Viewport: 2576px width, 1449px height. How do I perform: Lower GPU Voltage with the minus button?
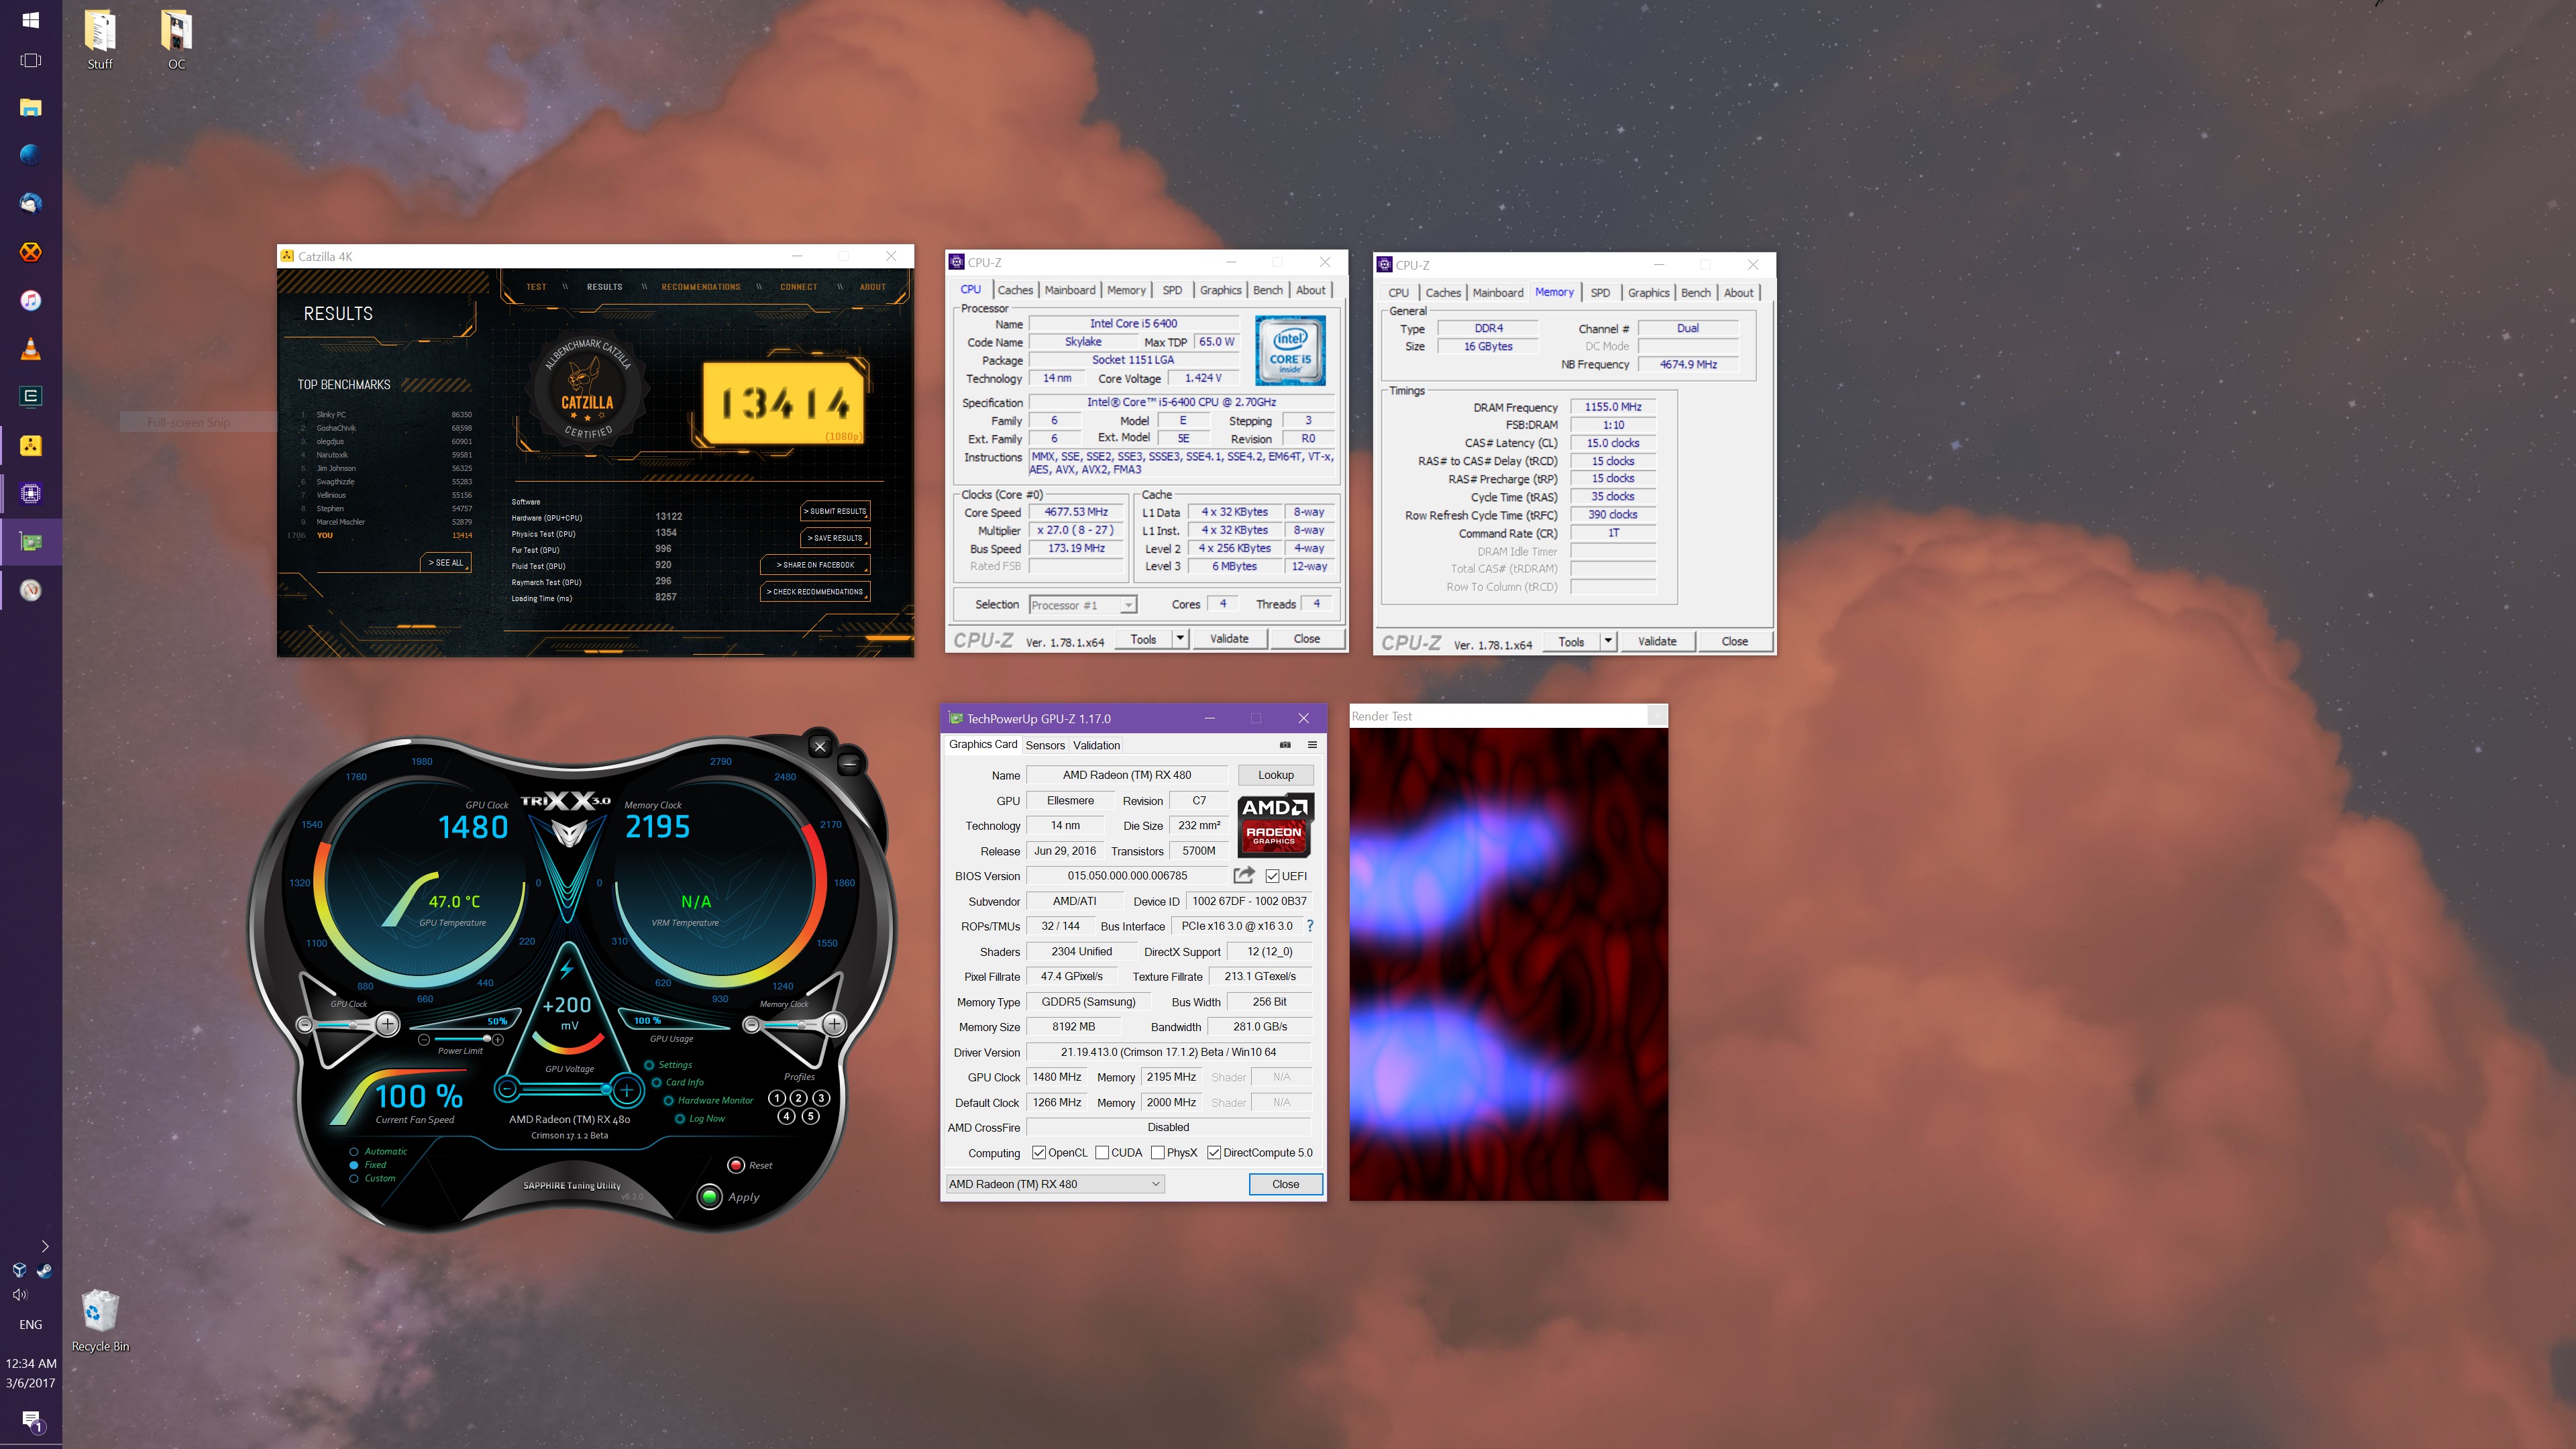point(508,1089)
